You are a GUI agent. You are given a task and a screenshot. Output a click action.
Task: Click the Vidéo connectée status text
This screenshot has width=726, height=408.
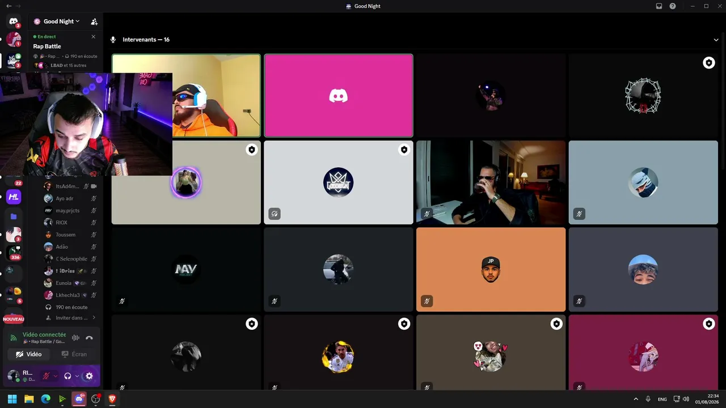tap(44, 334)
